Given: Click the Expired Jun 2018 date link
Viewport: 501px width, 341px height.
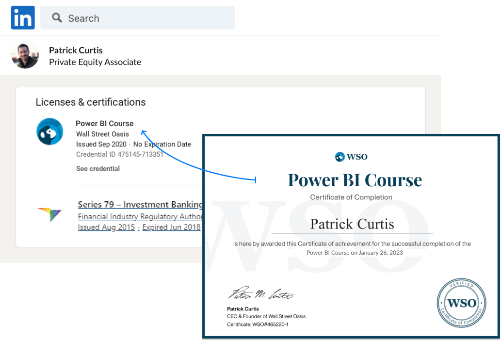Looking at the screenshot, I should (171, 227).
